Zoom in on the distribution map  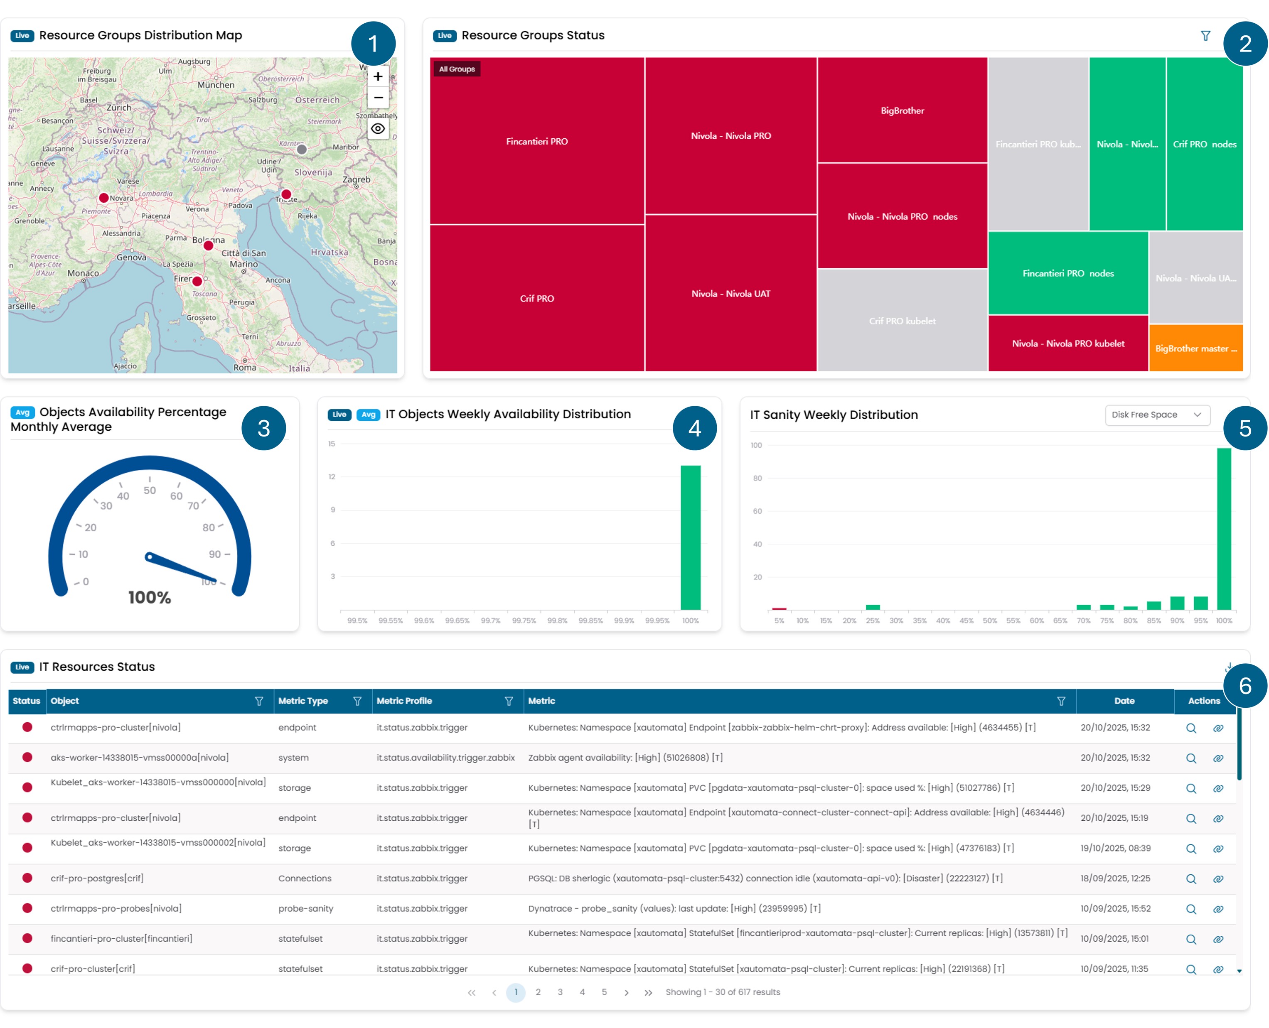[x=377, y=76]
